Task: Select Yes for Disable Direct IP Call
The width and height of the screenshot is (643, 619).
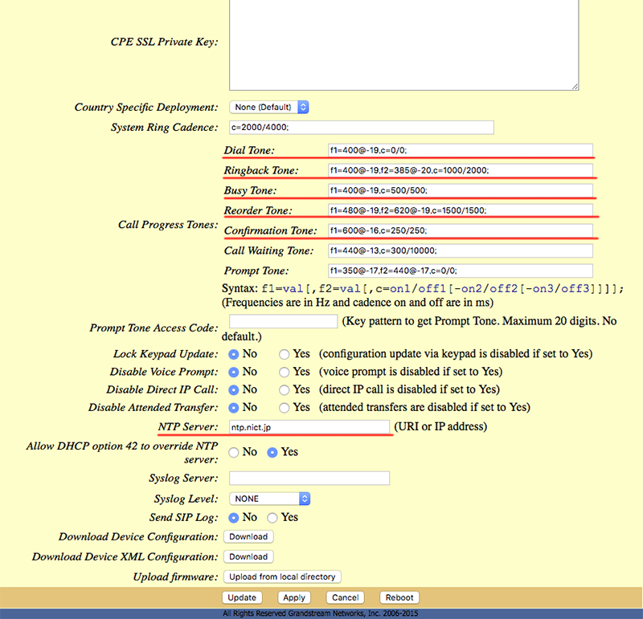Action: click(x=284, y=390)
